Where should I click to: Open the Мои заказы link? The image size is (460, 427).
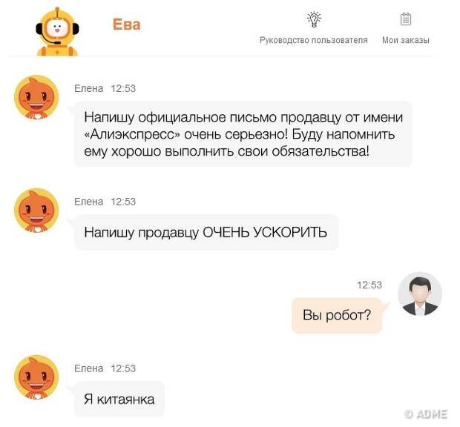[x=405, y=40]
